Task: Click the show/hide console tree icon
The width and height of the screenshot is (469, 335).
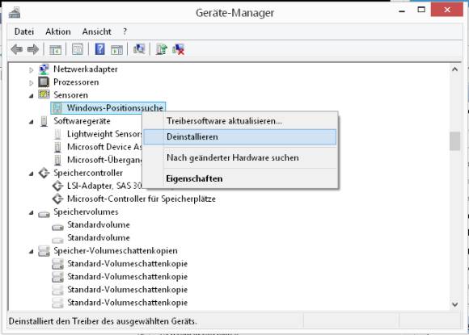Action: click(55, 49)
